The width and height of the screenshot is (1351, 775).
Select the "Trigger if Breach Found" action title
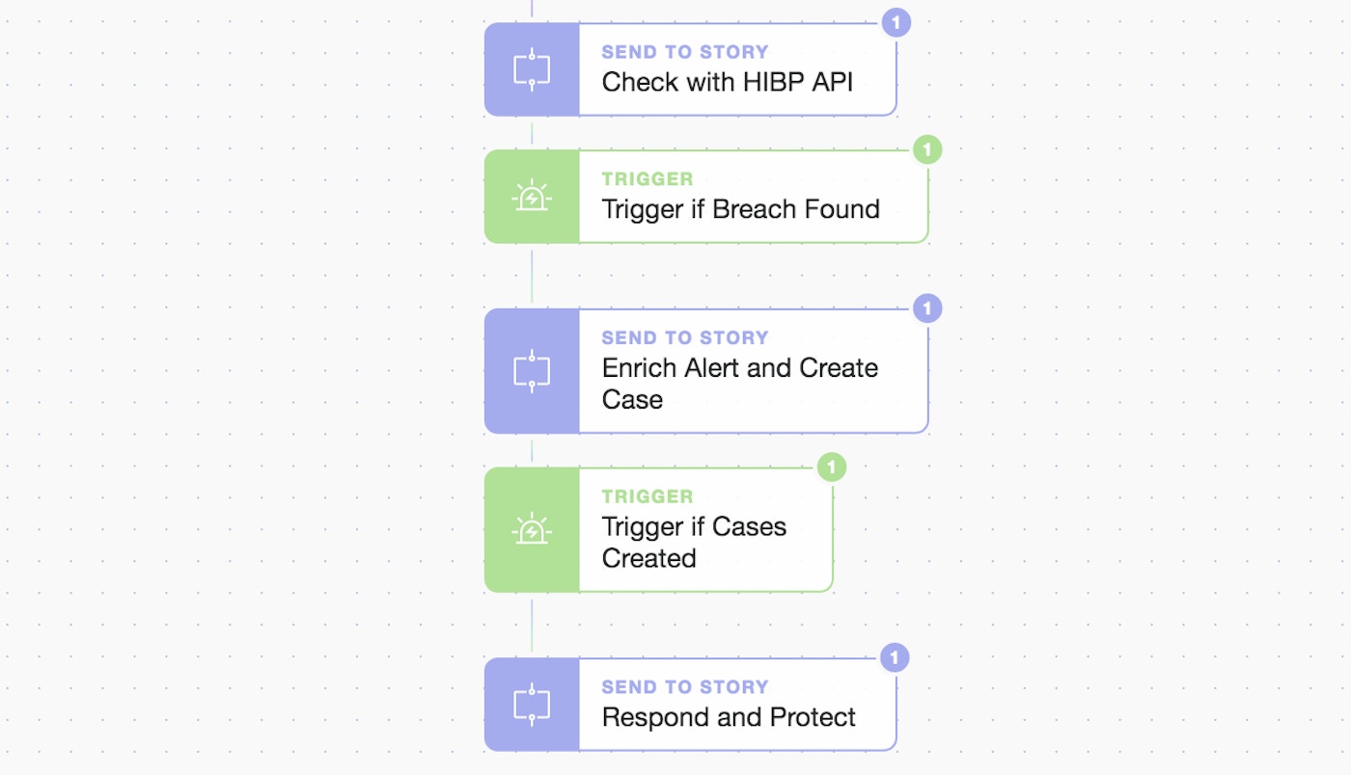740,209
